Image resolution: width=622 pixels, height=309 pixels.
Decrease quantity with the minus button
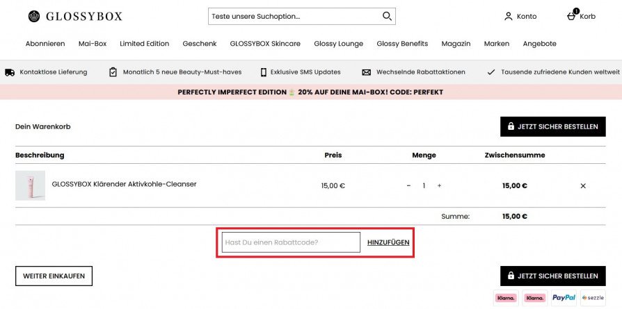[408, 185]
